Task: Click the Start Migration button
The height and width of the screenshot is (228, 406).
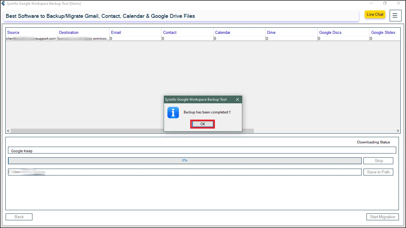Action: (x=383, y=217)
